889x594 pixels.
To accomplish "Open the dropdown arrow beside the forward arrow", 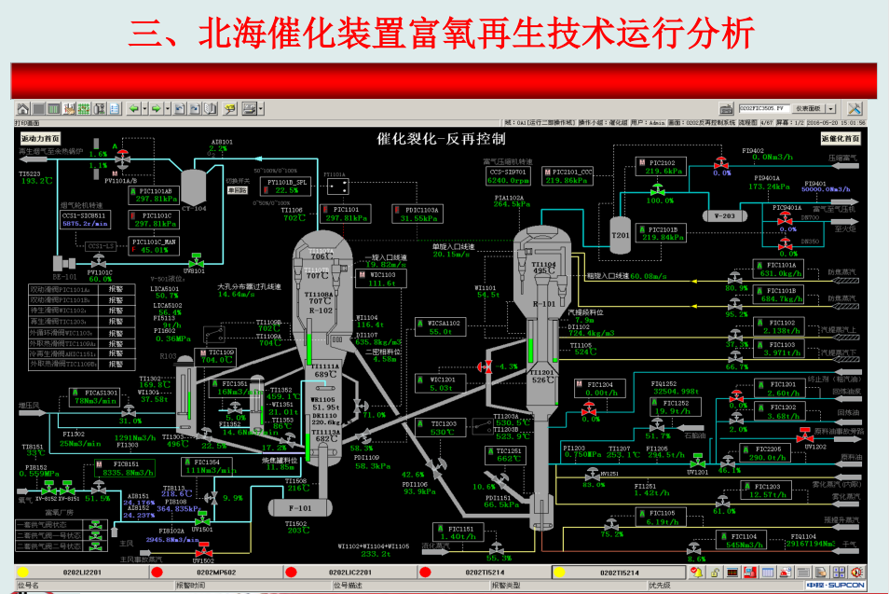I will coord(168,109).
